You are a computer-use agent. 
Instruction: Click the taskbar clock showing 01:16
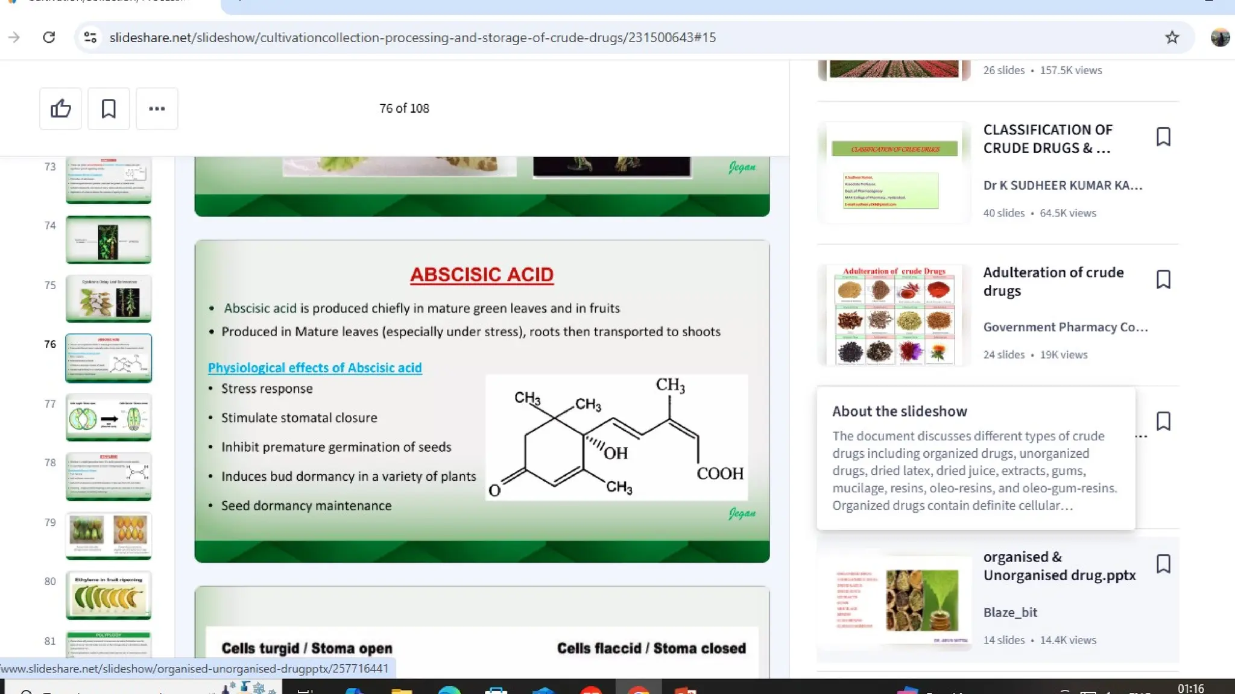[x=1191, y=687]
